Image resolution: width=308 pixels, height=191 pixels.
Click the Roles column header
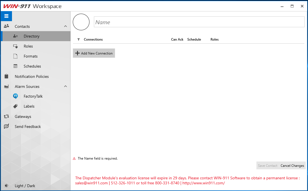[215, 39]
